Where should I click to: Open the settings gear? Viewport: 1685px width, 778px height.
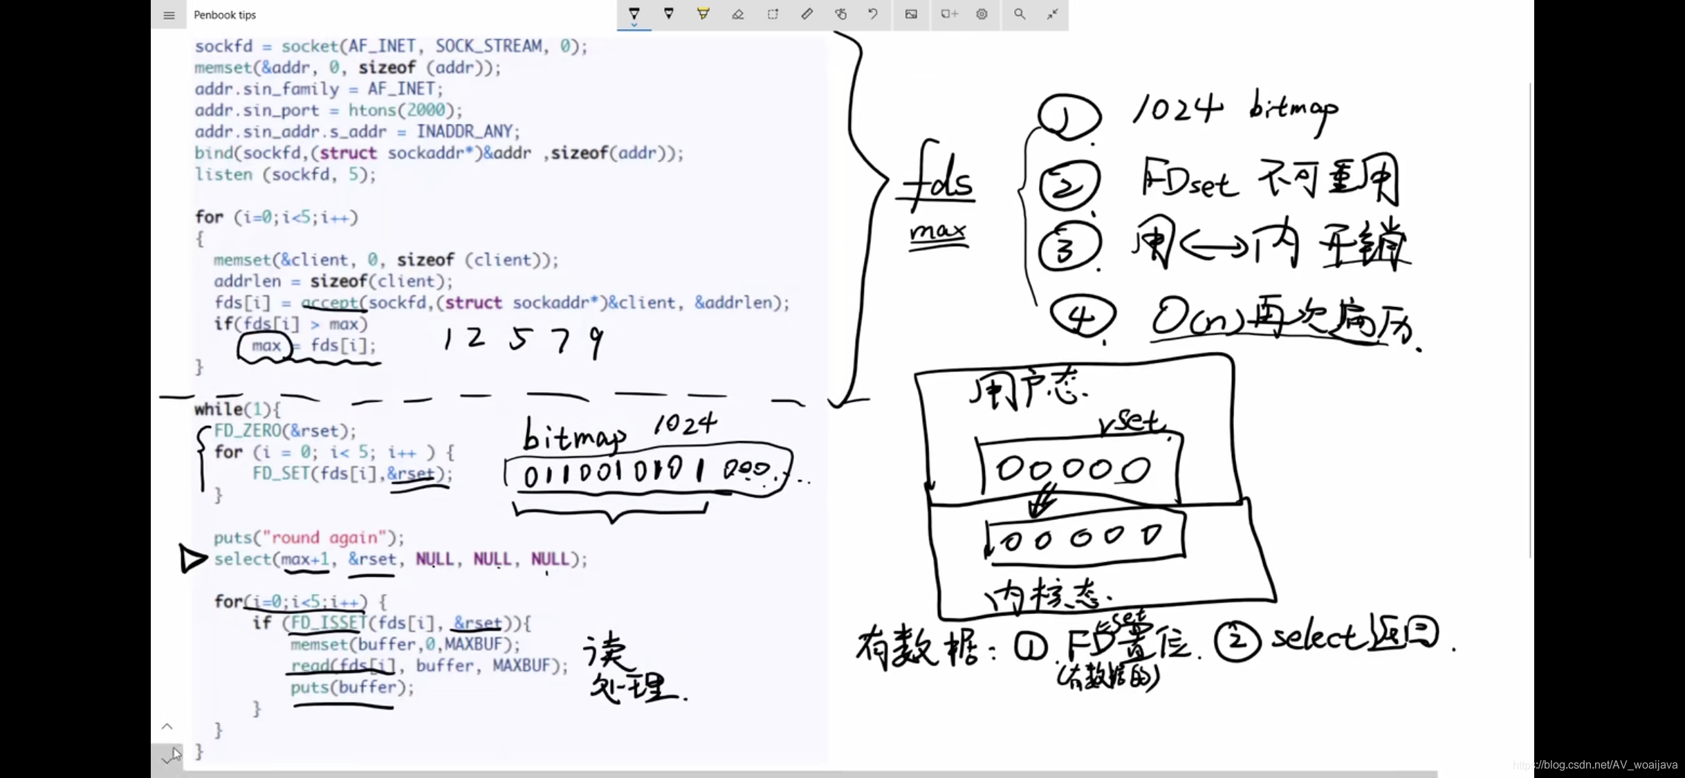tap(982, 14)
